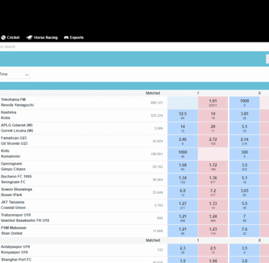Image resolution: width=269 pixels, height=263 pixels.
Task: Open the Trabzonspor U19 match
Action: tap(25, 218)
